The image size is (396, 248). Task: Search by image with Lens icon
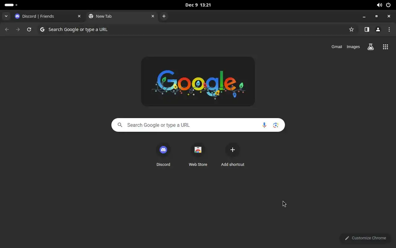pyautogui.click(x=276, y=125)
